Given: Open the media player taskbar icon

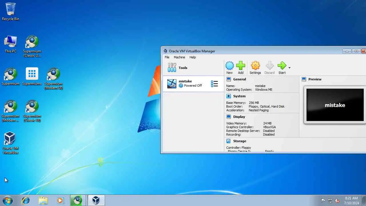Looking at the screenshot, I should pos(60,201).
